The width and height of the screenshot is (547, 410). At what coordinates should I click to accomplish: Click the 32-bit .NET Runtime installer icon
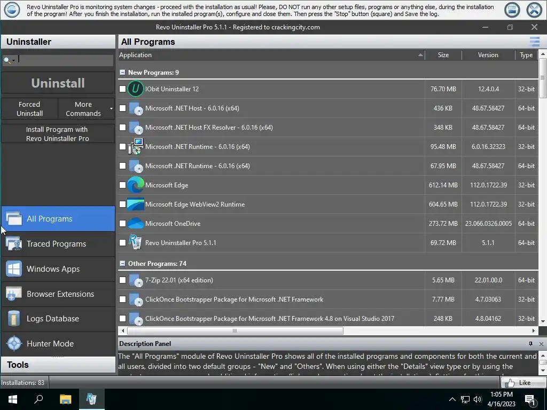click(136, 146)
